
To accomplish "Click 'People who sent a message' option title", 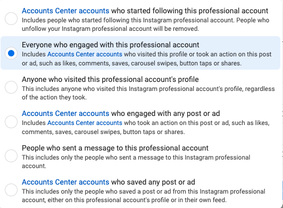I will [115, 148].
